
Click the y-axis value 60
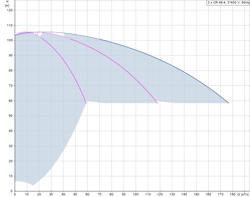click(x=11, y=101)
